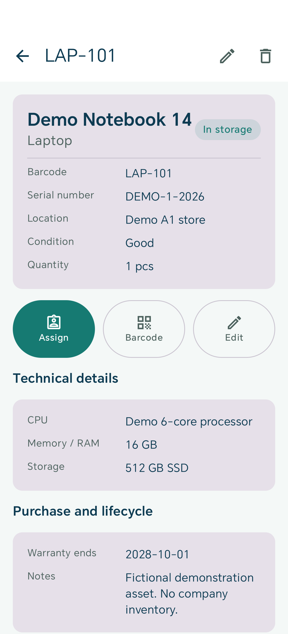The width and height of the screenshot is (288, 634).
Task: Click the Notes label
Action: coord(41,576)
